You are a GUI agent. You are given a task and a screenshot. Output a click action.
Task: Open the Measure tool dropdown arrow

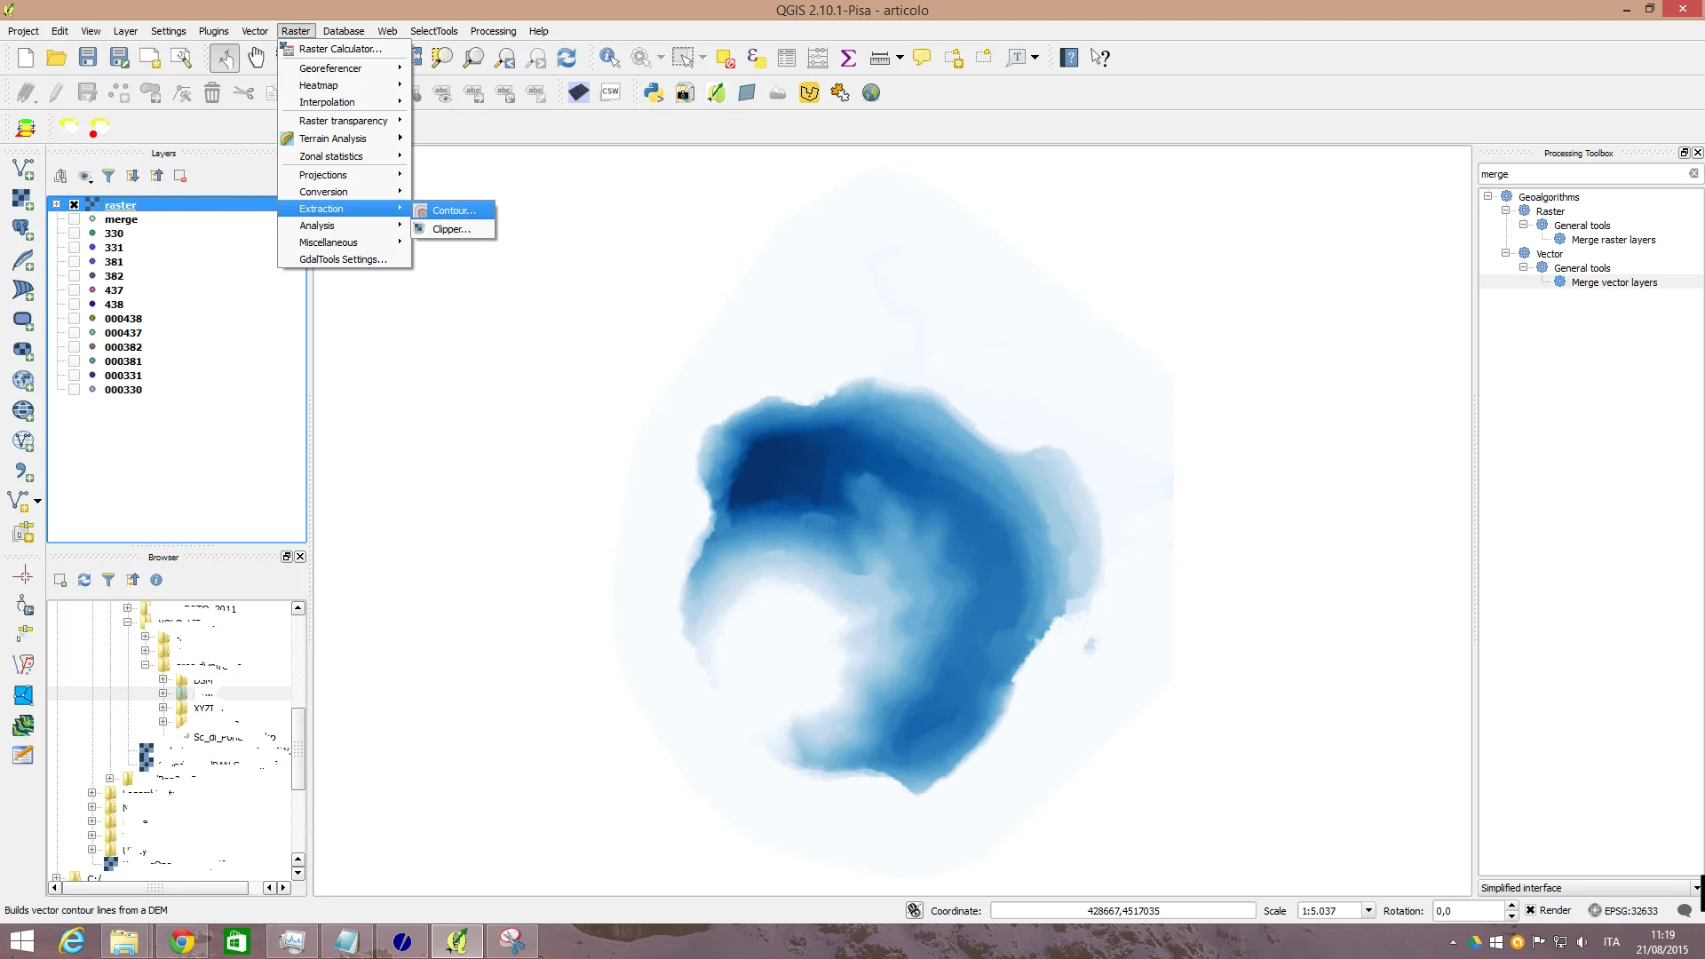click(x=900, y=58)
